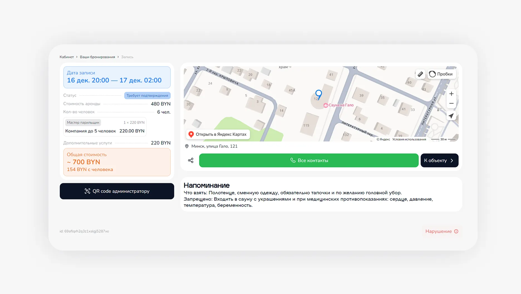Call via Все контакты green button
Viewport: 521px width, 294px height.
(309, 160)
